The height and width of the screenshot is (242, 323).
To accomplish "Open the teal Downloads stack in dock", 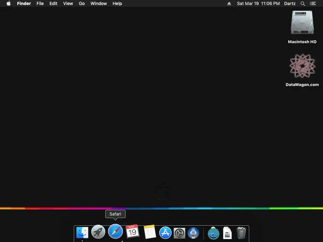I will [x=214, y=233].
